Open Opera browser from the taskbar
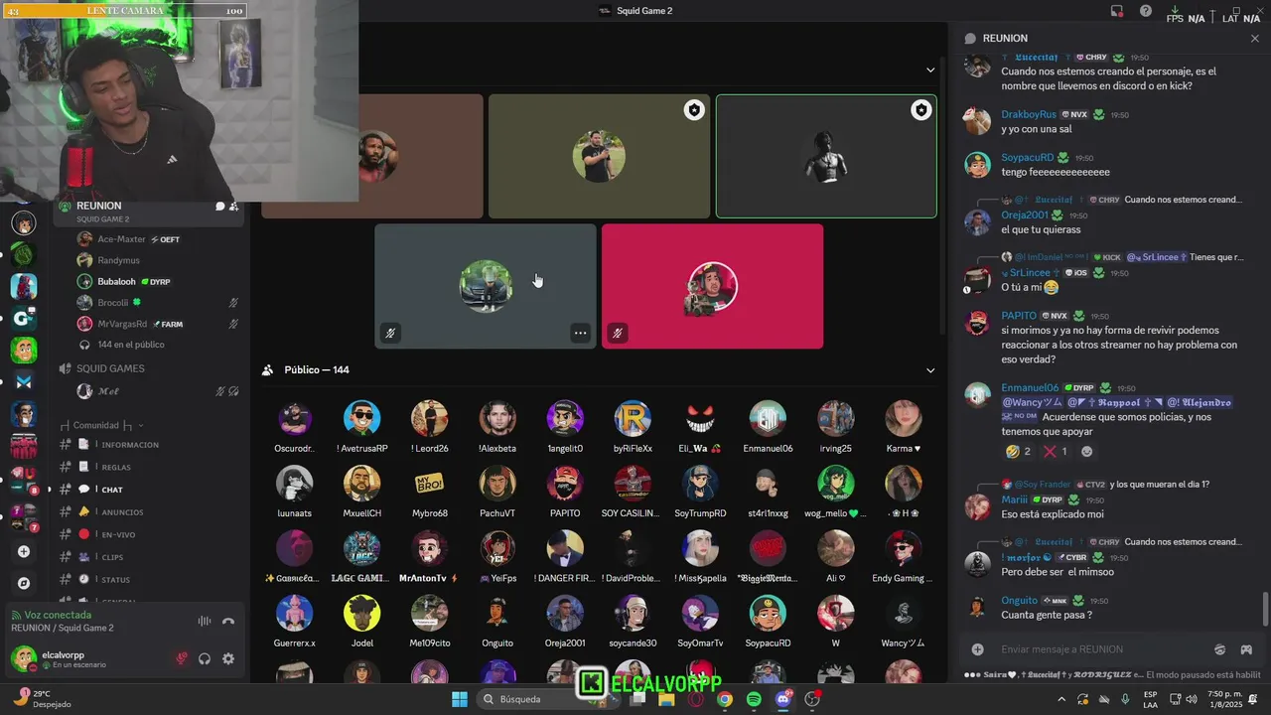This screenshot has width=1271, height=715. 696,699
